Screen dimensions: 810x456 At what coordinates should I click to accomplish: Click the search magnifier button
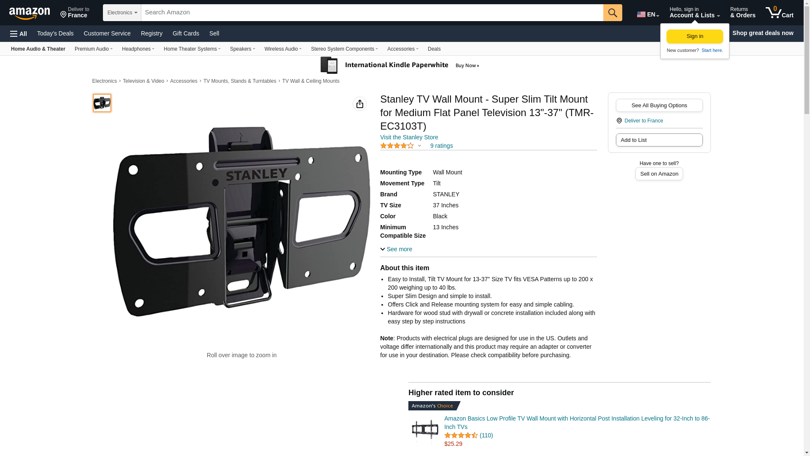[613, 13]
